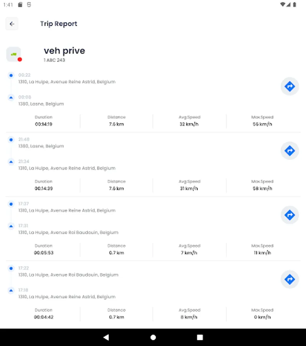The height and width of the screenshot is (346, 306).
Task: Select the 00:08 trip start marker
Action: 11,97
